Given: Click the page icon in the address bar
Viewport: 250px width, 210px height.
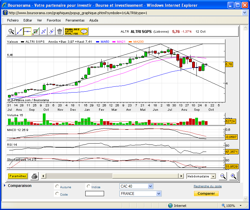Looking at the screenshot, I should (x=5, y=13).
